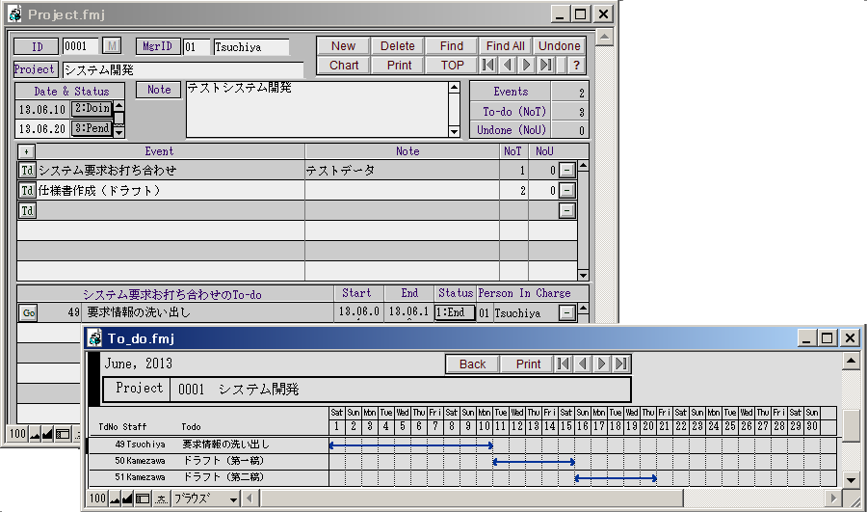
Task: Go to last record in To_do window
Action: click(621, 364)
